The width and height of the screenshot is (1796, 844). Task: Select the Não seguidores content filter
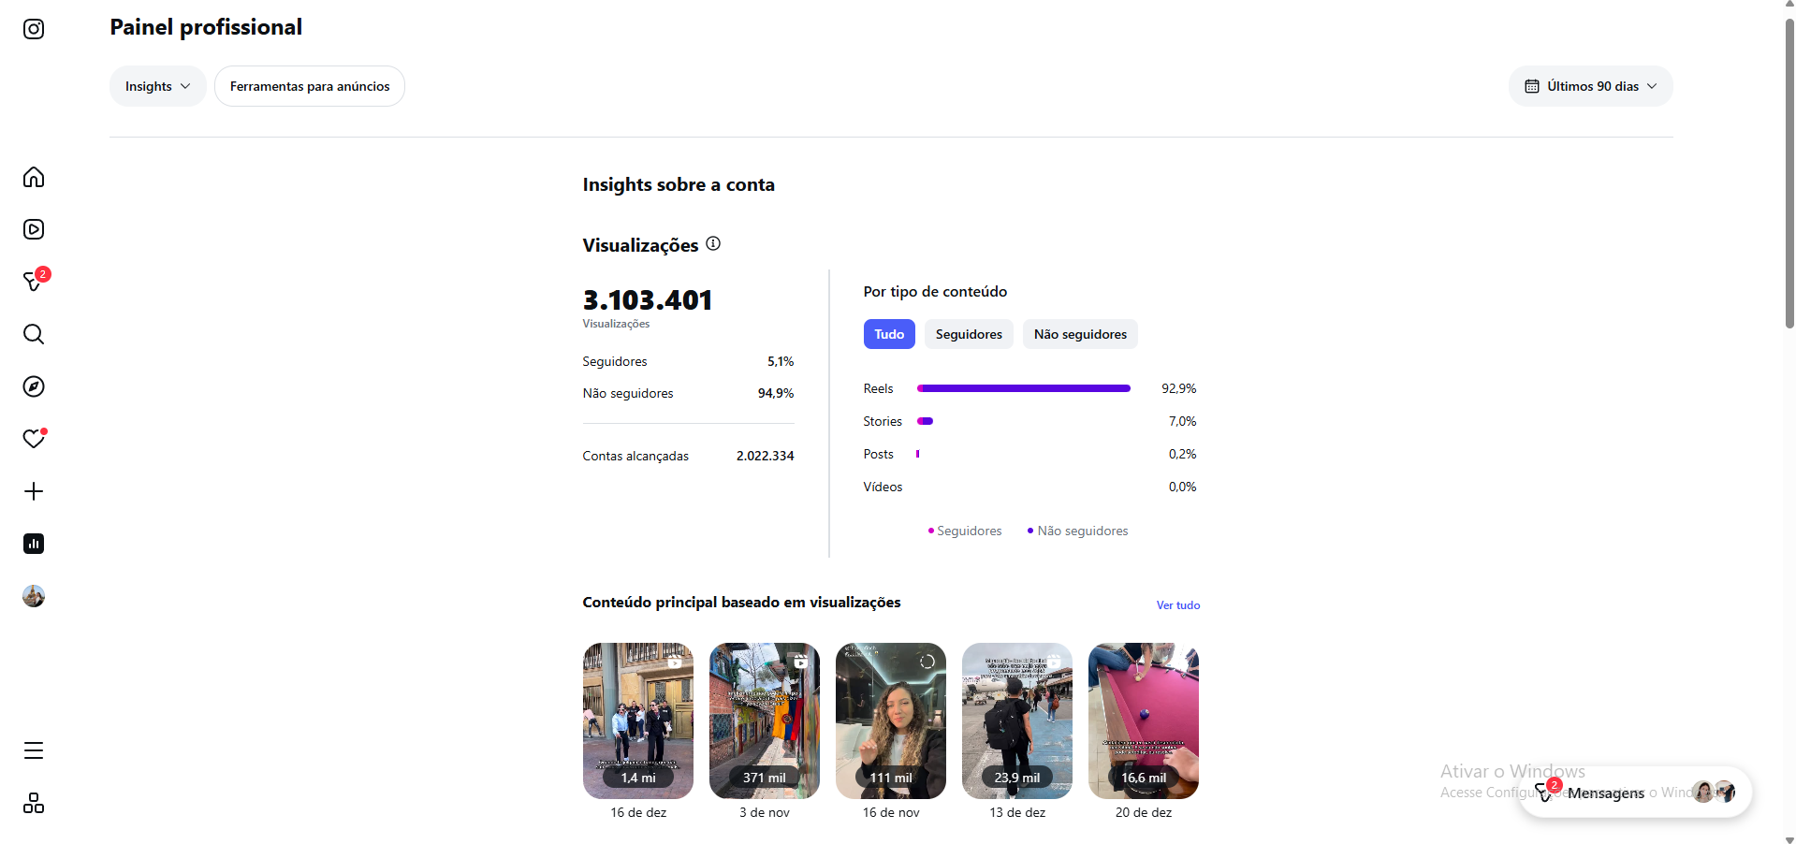click(x=1080, y=334)
